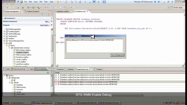Click the yellow suspend VM toolbar icon

click(x=58, y=2)
